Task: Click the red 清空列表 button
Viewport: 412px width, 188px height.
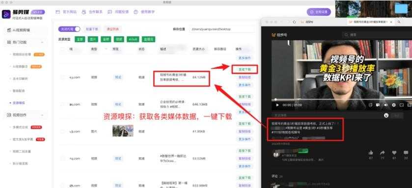Action: (112, 29)
